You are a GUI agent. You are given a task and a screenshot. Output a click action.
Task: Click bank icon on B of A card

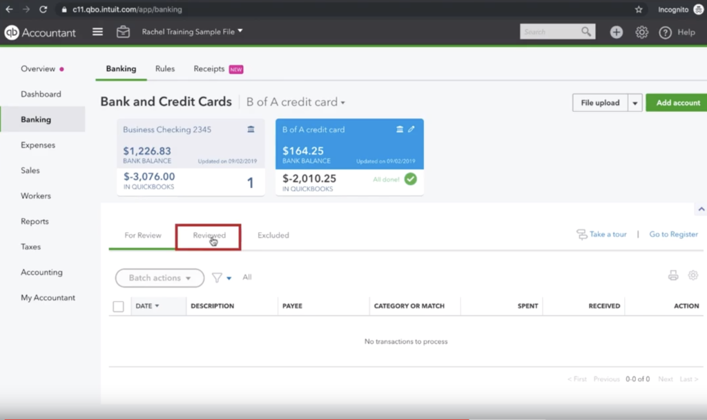[400, 129]
